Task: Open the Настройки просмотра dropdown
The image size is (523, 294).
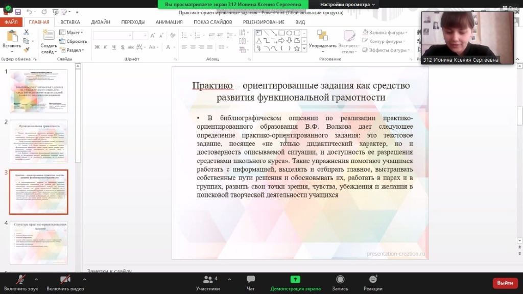Action: pos(348,4)
